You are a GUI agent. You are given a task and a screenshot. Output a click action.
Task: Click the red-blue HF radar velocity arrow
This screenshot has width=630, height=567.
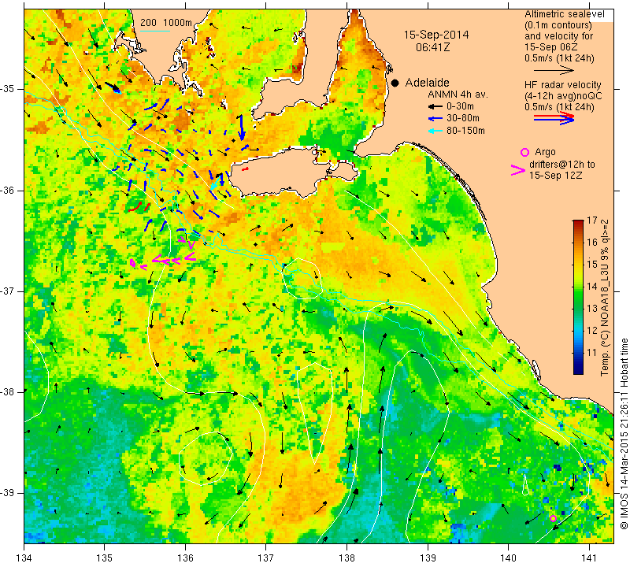(x=554, y=118)
